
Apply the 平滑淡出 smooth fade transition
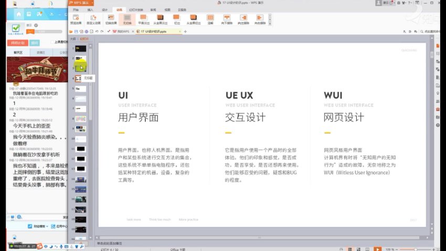point(143,19)
